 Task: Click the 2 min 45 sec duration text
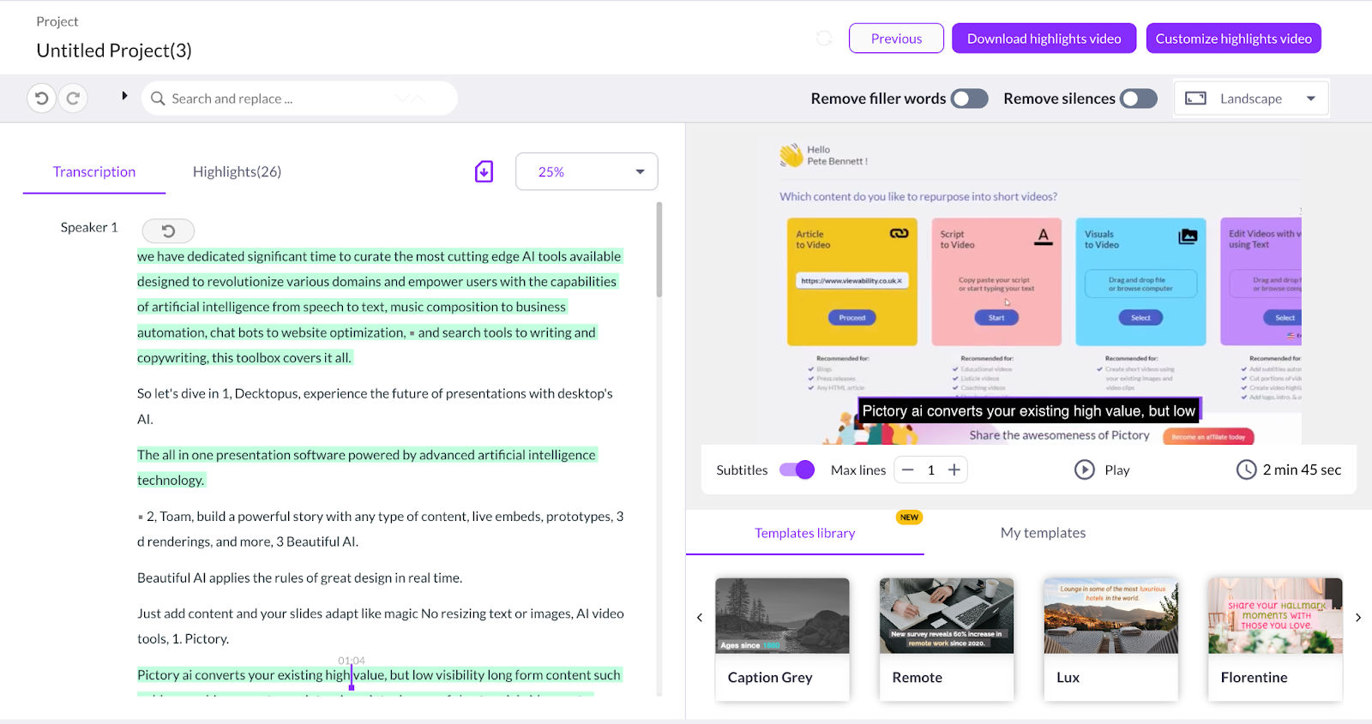(x=1302, y=470)
